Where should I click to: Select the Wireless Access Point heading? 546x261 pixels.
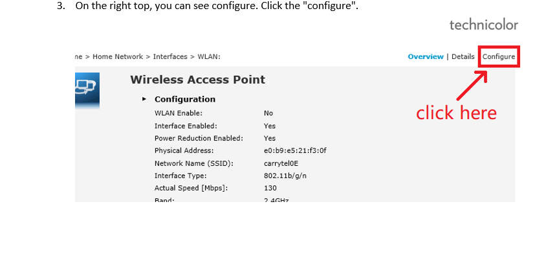[198, 80]
